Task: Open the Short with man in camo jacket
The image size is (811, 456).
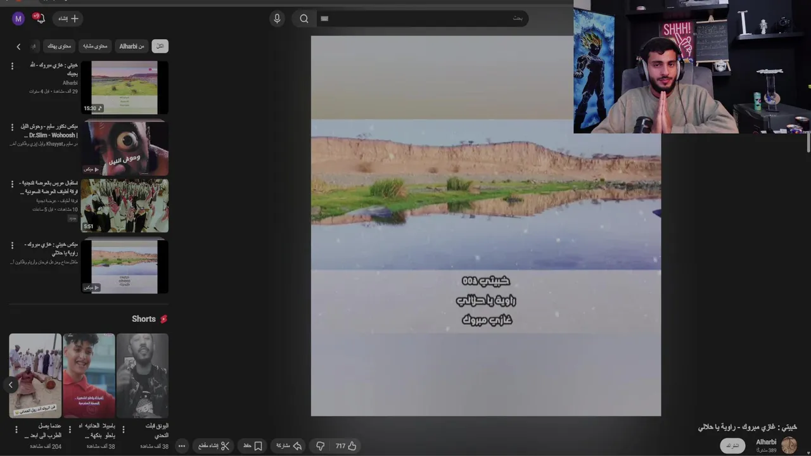Action: pos(143,376)
